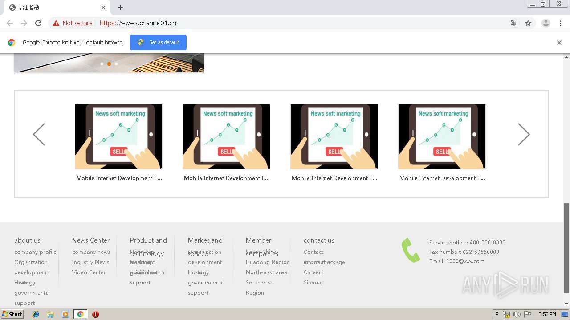Viewport: 570px width, 320px height.
Task: Click the green phone icon in footer
Action: tap(411, 250)
